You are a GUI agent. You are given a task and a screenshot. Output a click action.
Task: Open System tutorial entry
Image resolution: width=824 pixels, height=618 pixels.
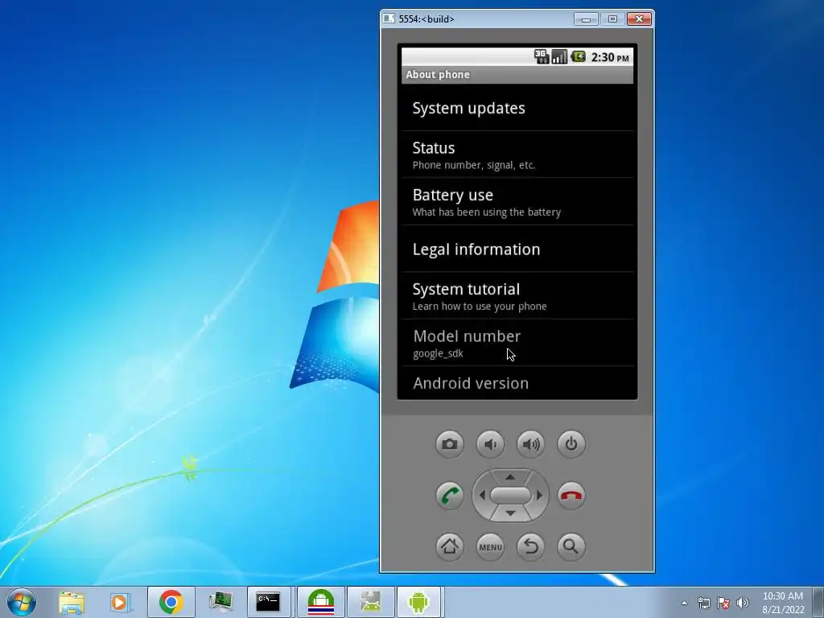tap(517, 296)
